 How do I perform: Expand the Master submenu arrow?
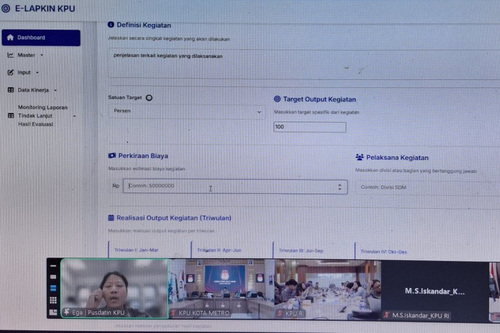pyautogui.click(x=42, y=55)
